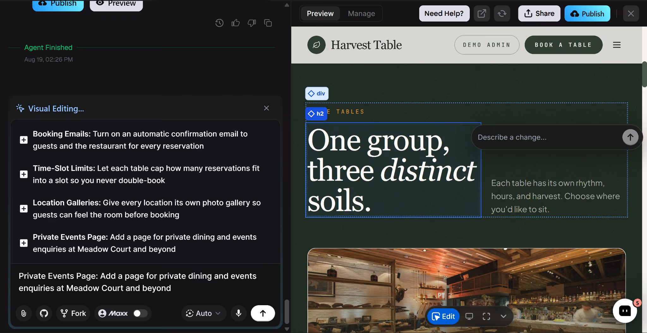Screen dimensions: 647x333
Task: Select the 'One group, three distinct soils.' heading
Action: (393, 170)
